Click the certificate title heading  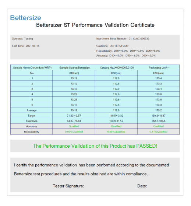tap(95, 25)
